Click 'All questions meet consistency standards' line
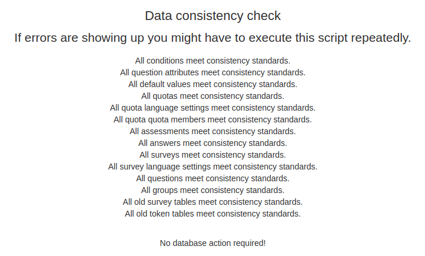425x256 pixels. coord(213,178)
